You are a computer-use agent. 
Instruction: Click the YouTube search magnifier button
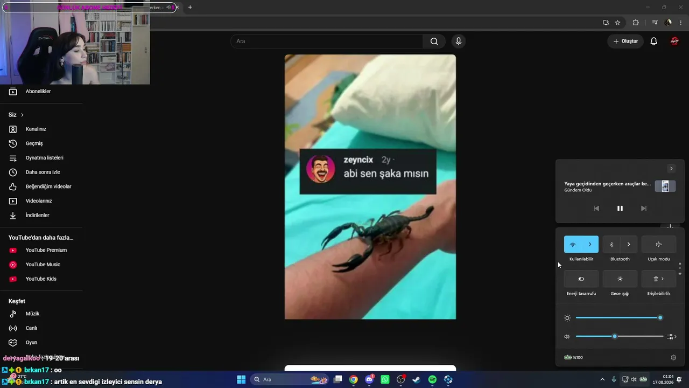point(434,41)
